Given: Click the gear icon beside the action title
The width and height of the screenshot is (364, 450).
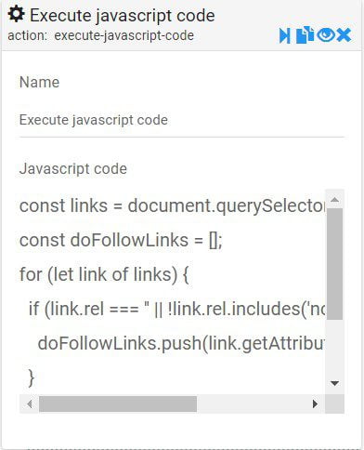Looking at the screenshot, I should pyautogui.click(x=16, y=14).
